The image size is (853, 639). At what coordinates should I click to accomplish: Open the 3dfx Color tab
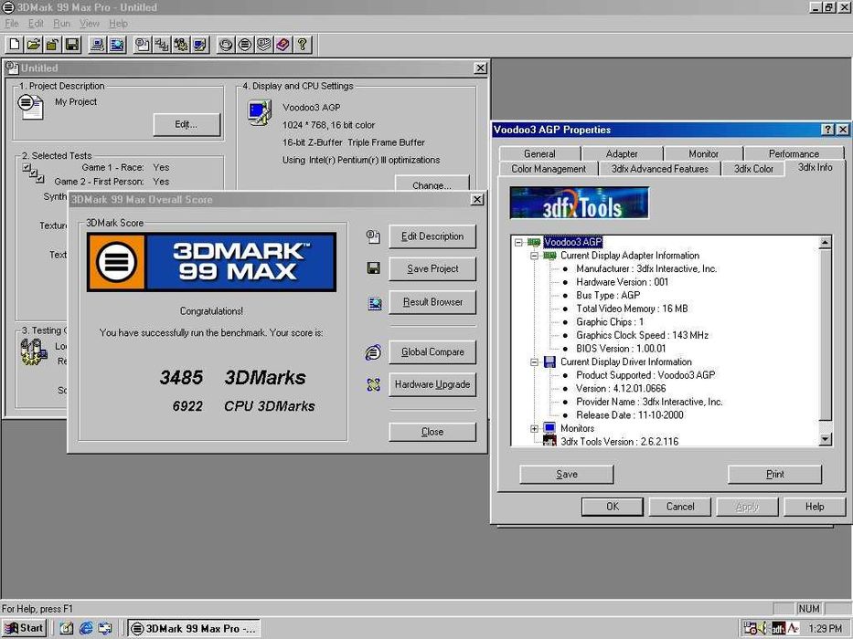pos(753,169)
